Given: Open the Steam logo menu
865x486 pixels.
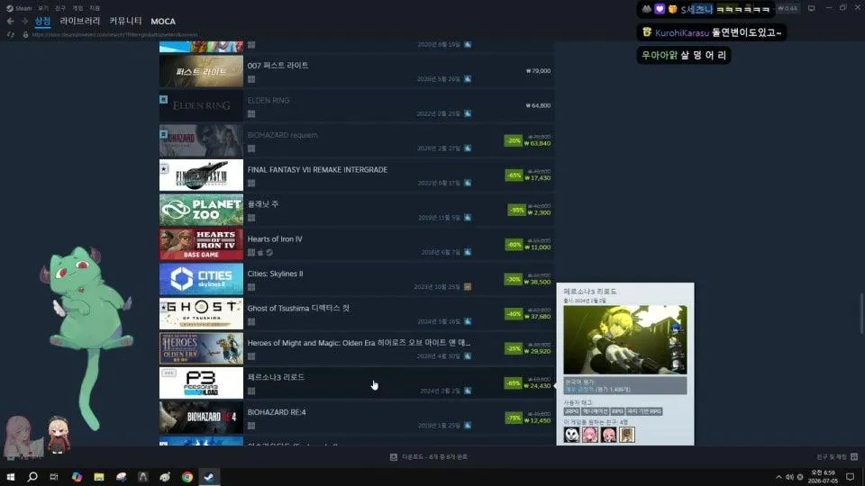Looking at the screenshot, I should tap(19, 8).
